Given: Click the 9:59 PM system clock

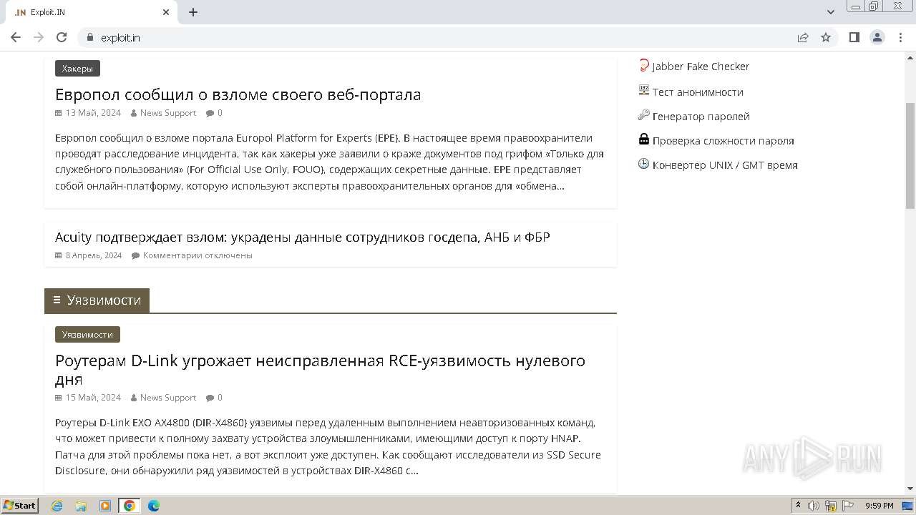Looking at the screenshot, I should coord(880,506).
